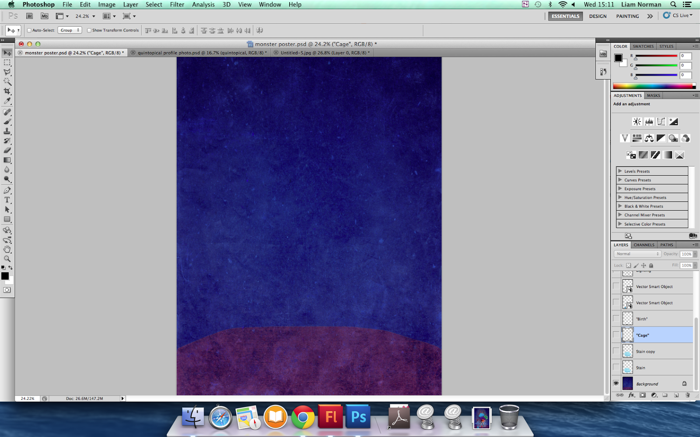Switch to the Channels tab
This screenshot has width=700, height=437.
[644, 245]
